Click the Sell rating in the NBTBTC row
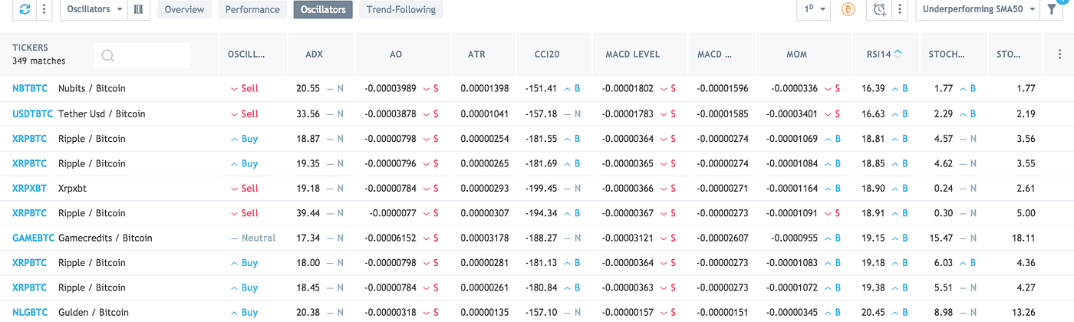The height and width of the screenshot is (322, 1074). click(245, 89)
